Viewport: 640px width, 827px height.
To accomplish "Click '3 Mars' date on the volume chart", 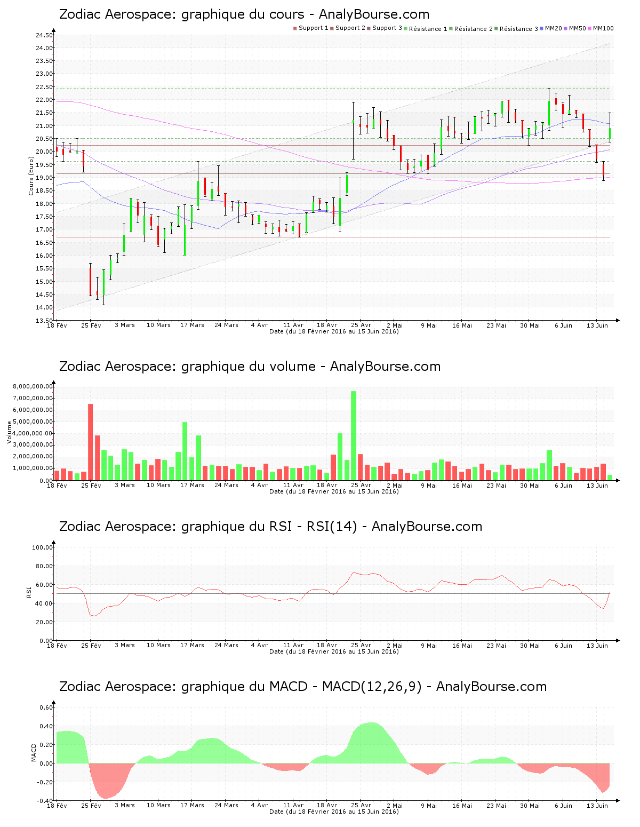I will tap(125, 486).
